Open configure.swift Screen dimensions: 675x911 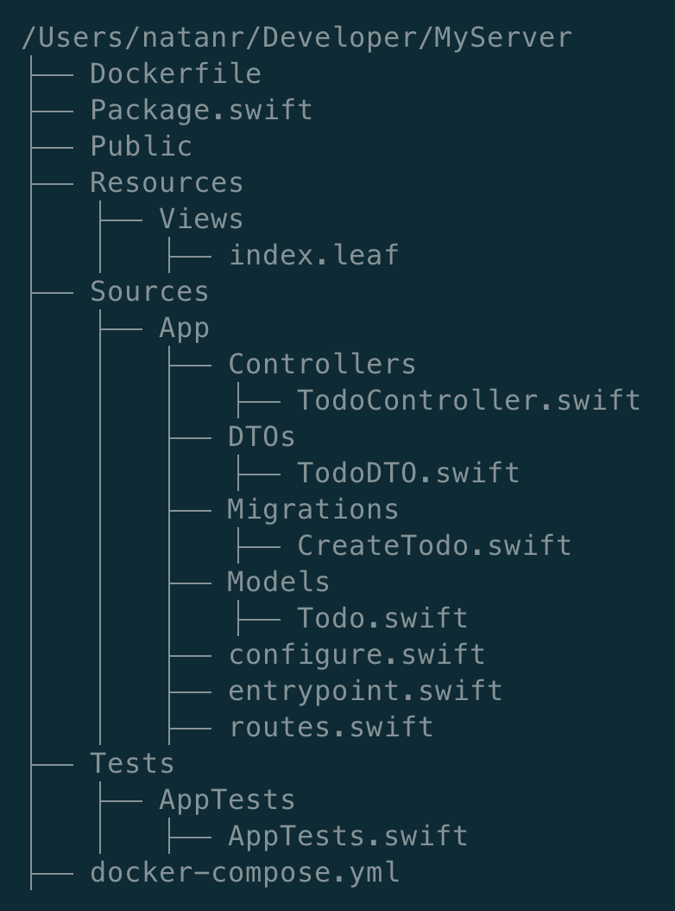point(356,655)
